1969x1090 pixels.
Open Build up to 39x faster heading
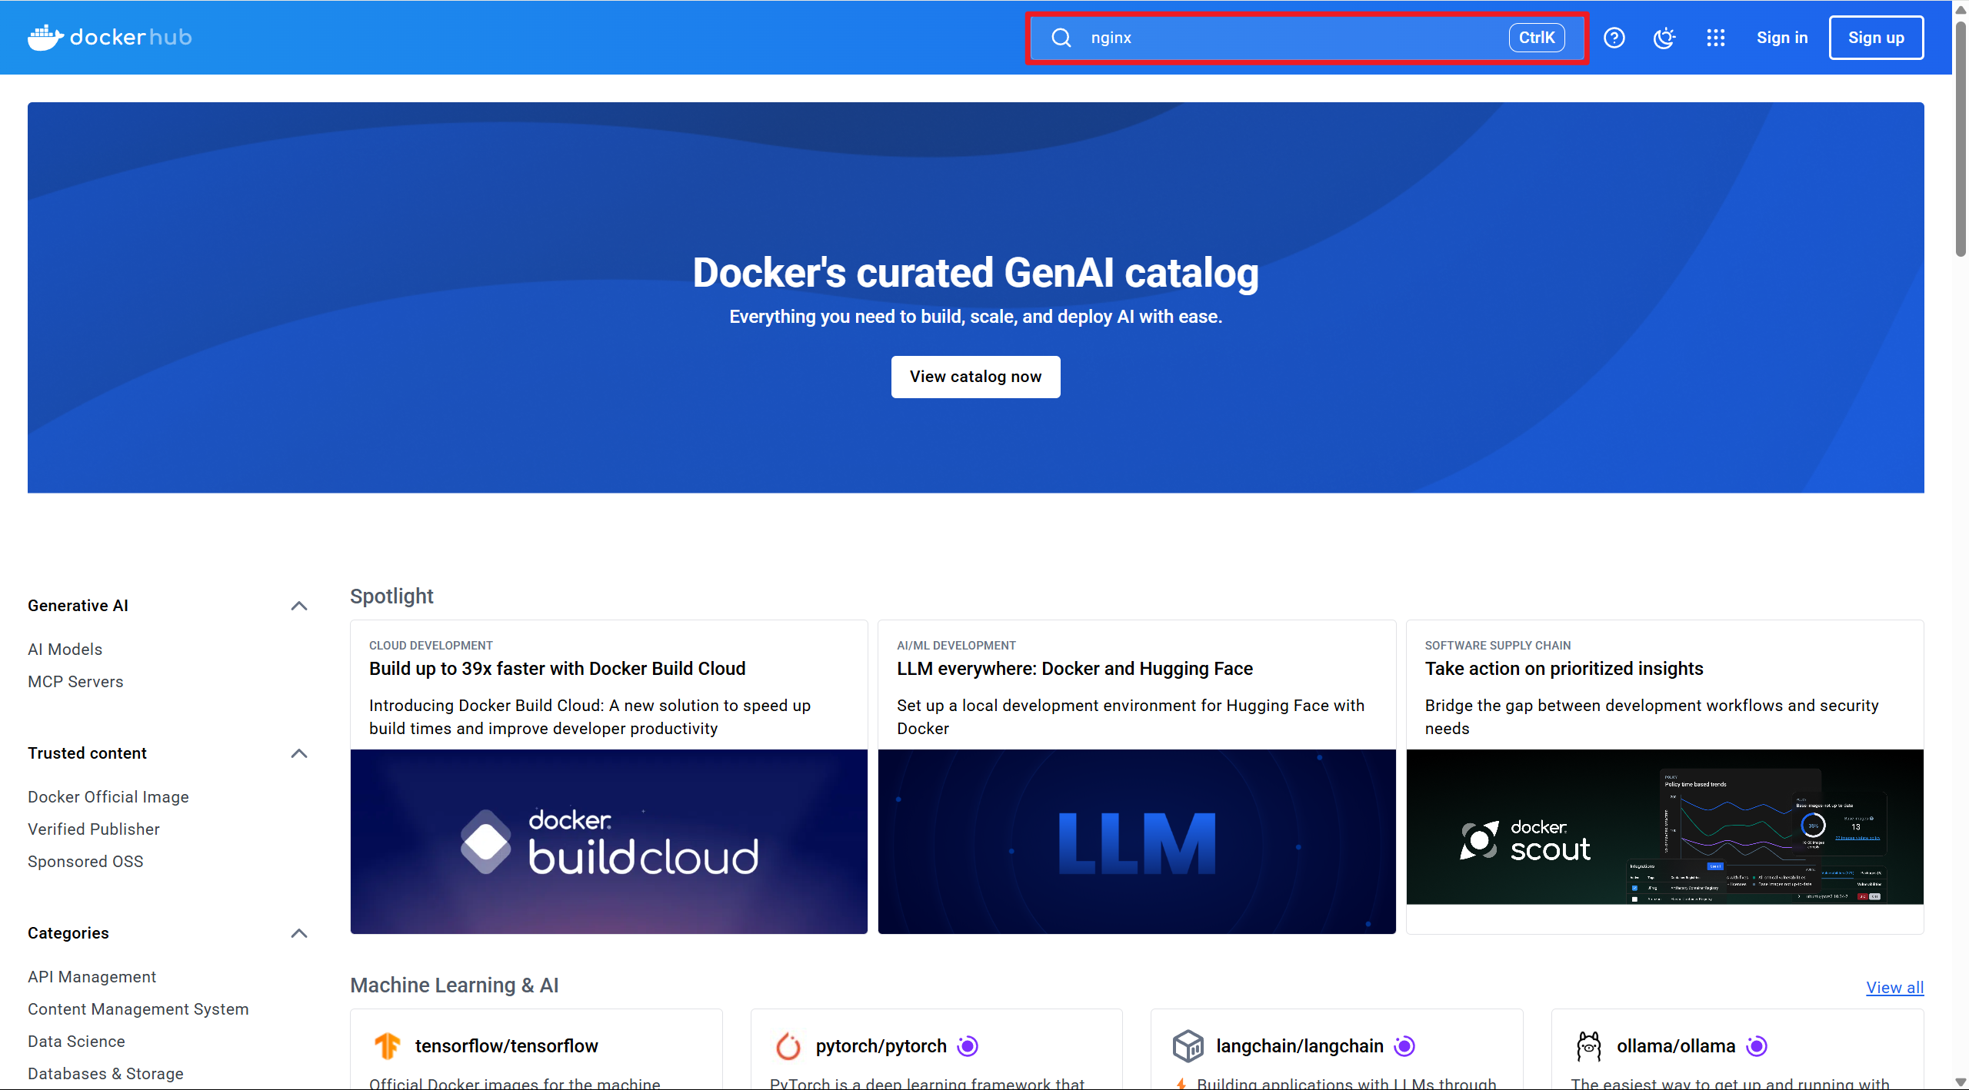coord(558,669)
